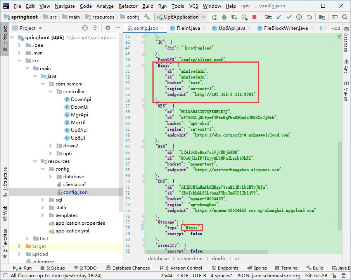
Task: Open Search Everywhere with the magnifier icon
Action: tap(344, 17)
